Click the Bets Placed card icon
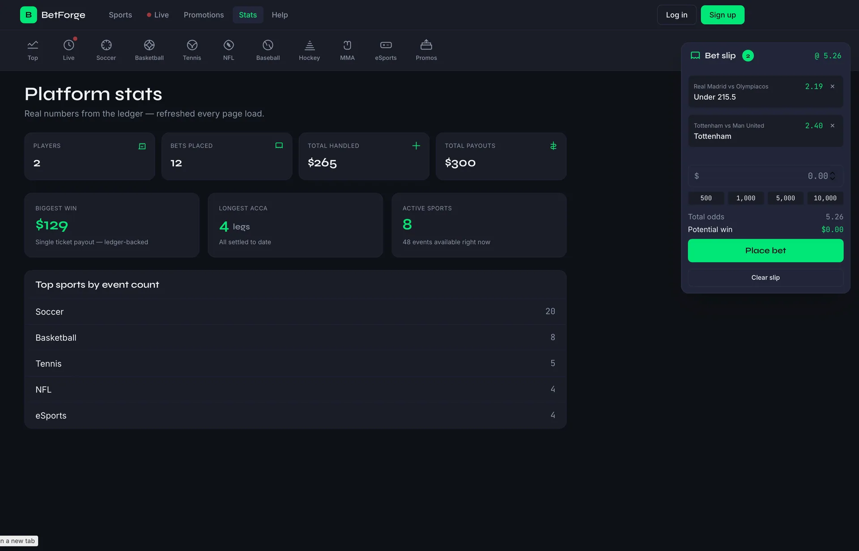This screenshot has height=551, width=859. click(x=279, y=146)
